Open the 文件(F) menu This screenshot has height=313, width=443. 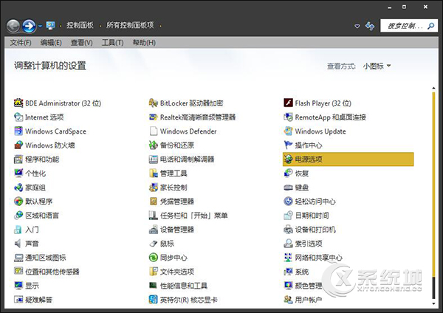coord(21,43)
